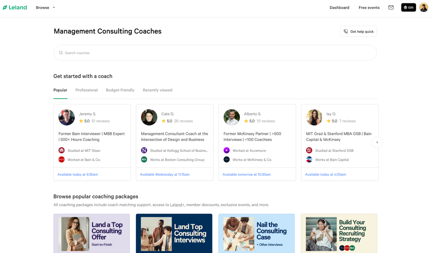Image resolution: width=432 pixels, height=253 pixels.
Task: Show next coaches with the arrow button
Action: [377, 142]
